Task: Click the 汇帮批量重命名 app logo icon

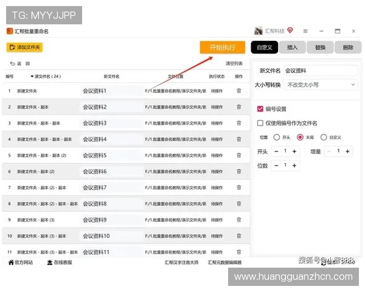Action: pos(10,31)
